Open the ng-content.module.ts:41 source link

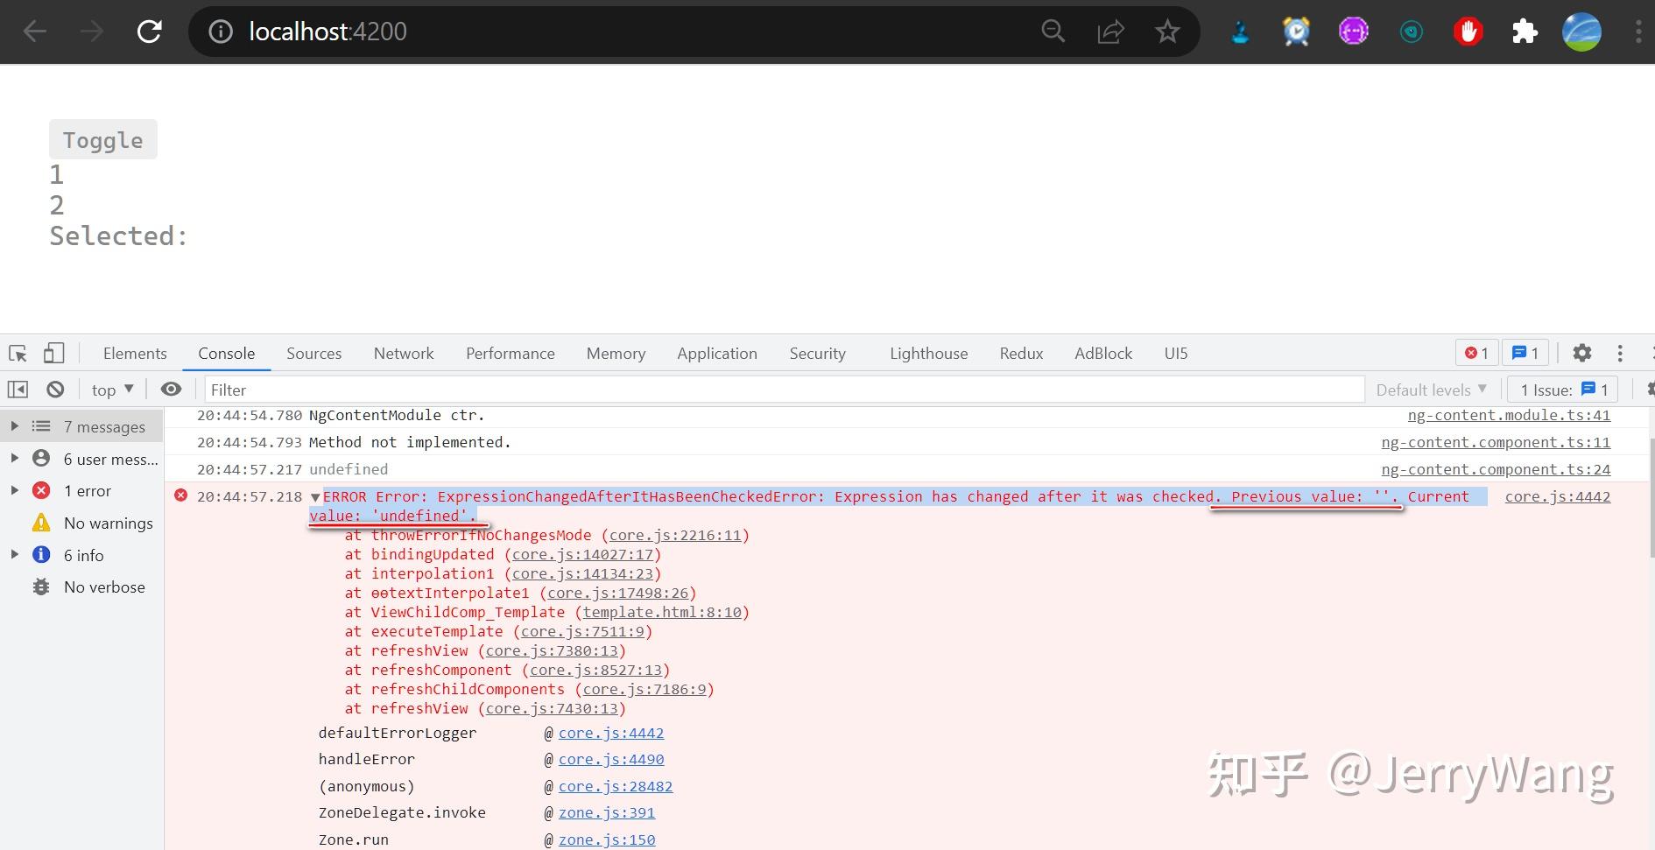click(1509, 415)
